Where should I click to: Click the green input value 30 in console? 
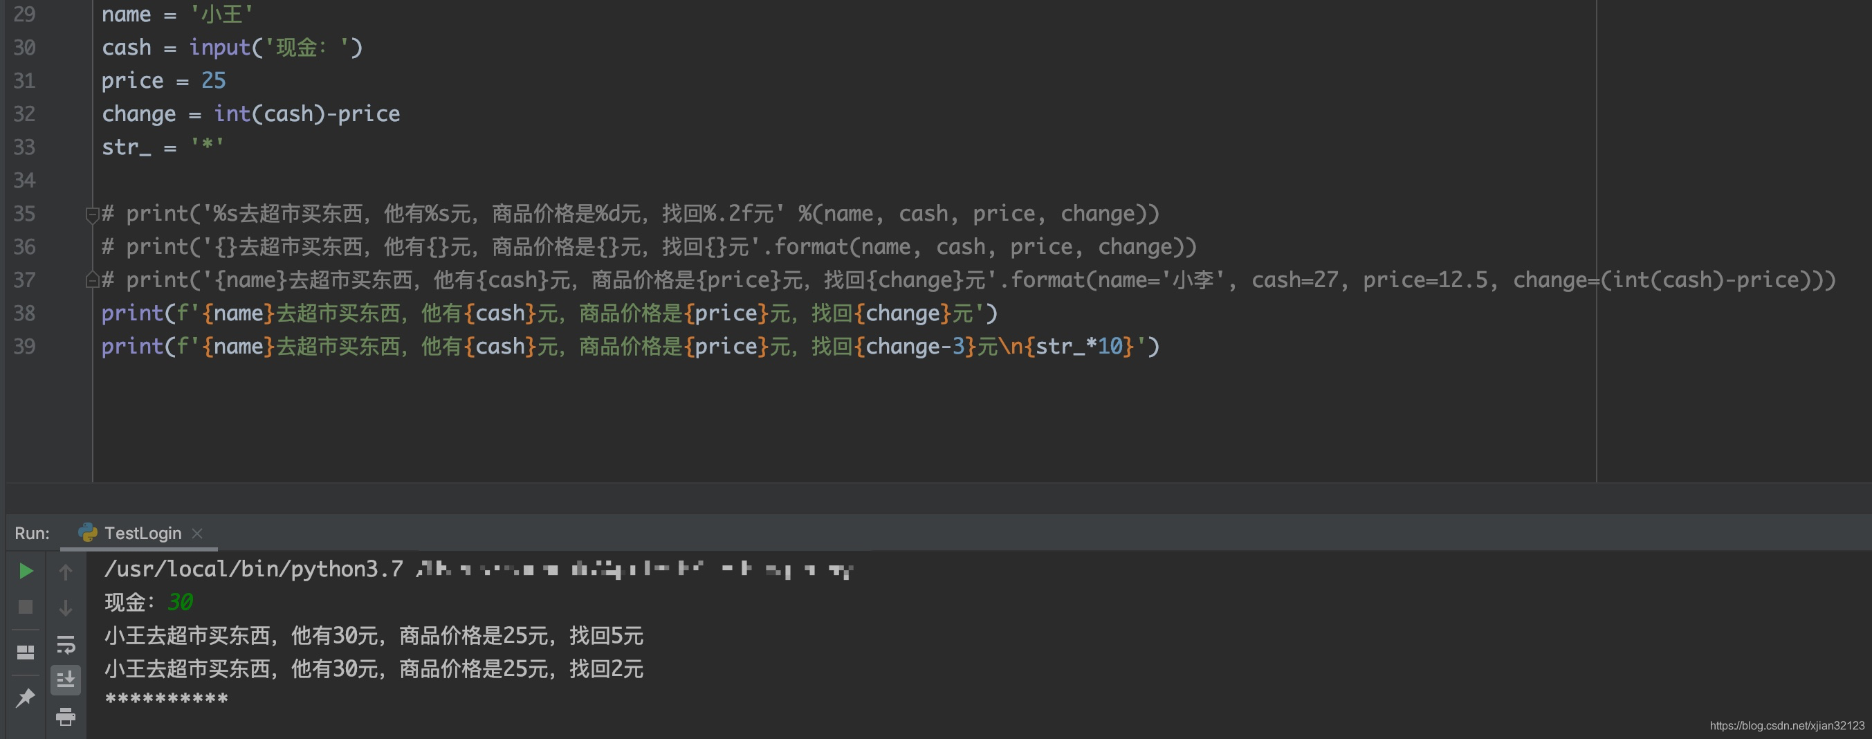(x=181, y=602)
